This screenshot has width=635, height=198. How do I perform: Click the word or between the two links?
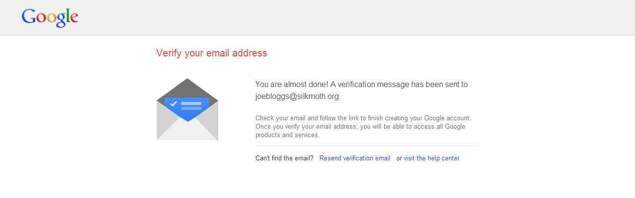pyautogui.click(x=399, y=158)
